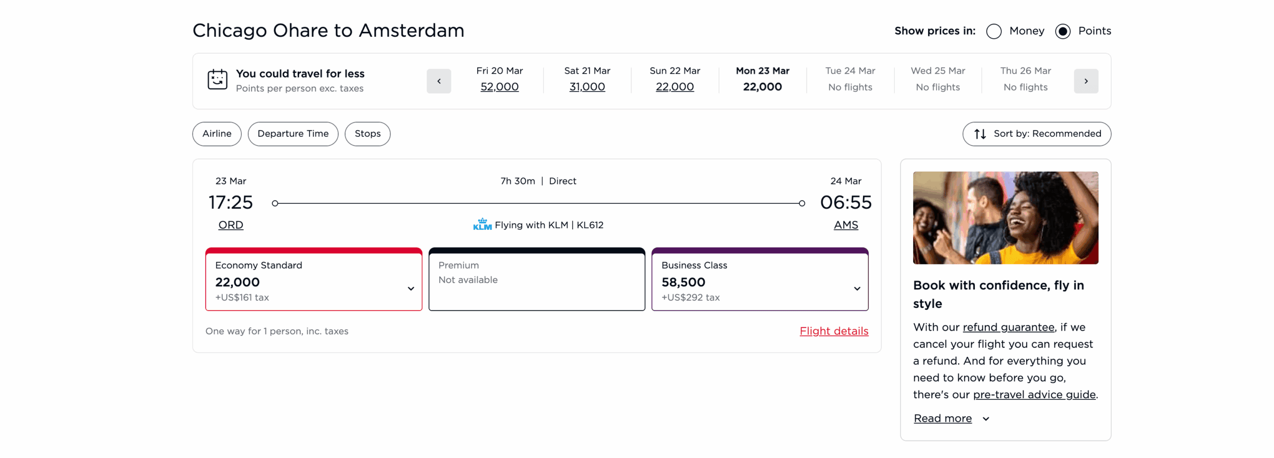Open the refund guarantee link

click(1008, 327)
